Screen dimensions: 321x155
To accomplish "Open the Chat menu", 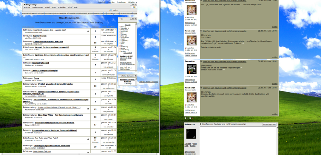I will (70, 7).
